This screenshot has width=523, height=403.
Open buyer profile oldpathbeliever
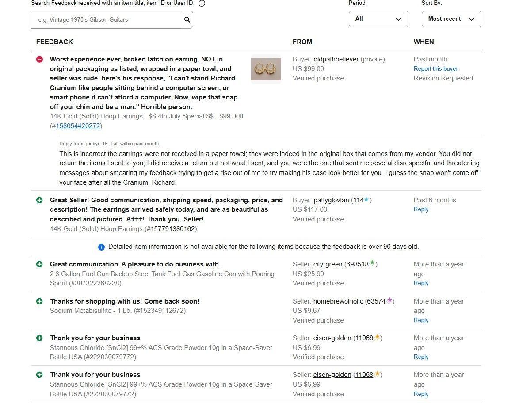[x=336, y=59]
